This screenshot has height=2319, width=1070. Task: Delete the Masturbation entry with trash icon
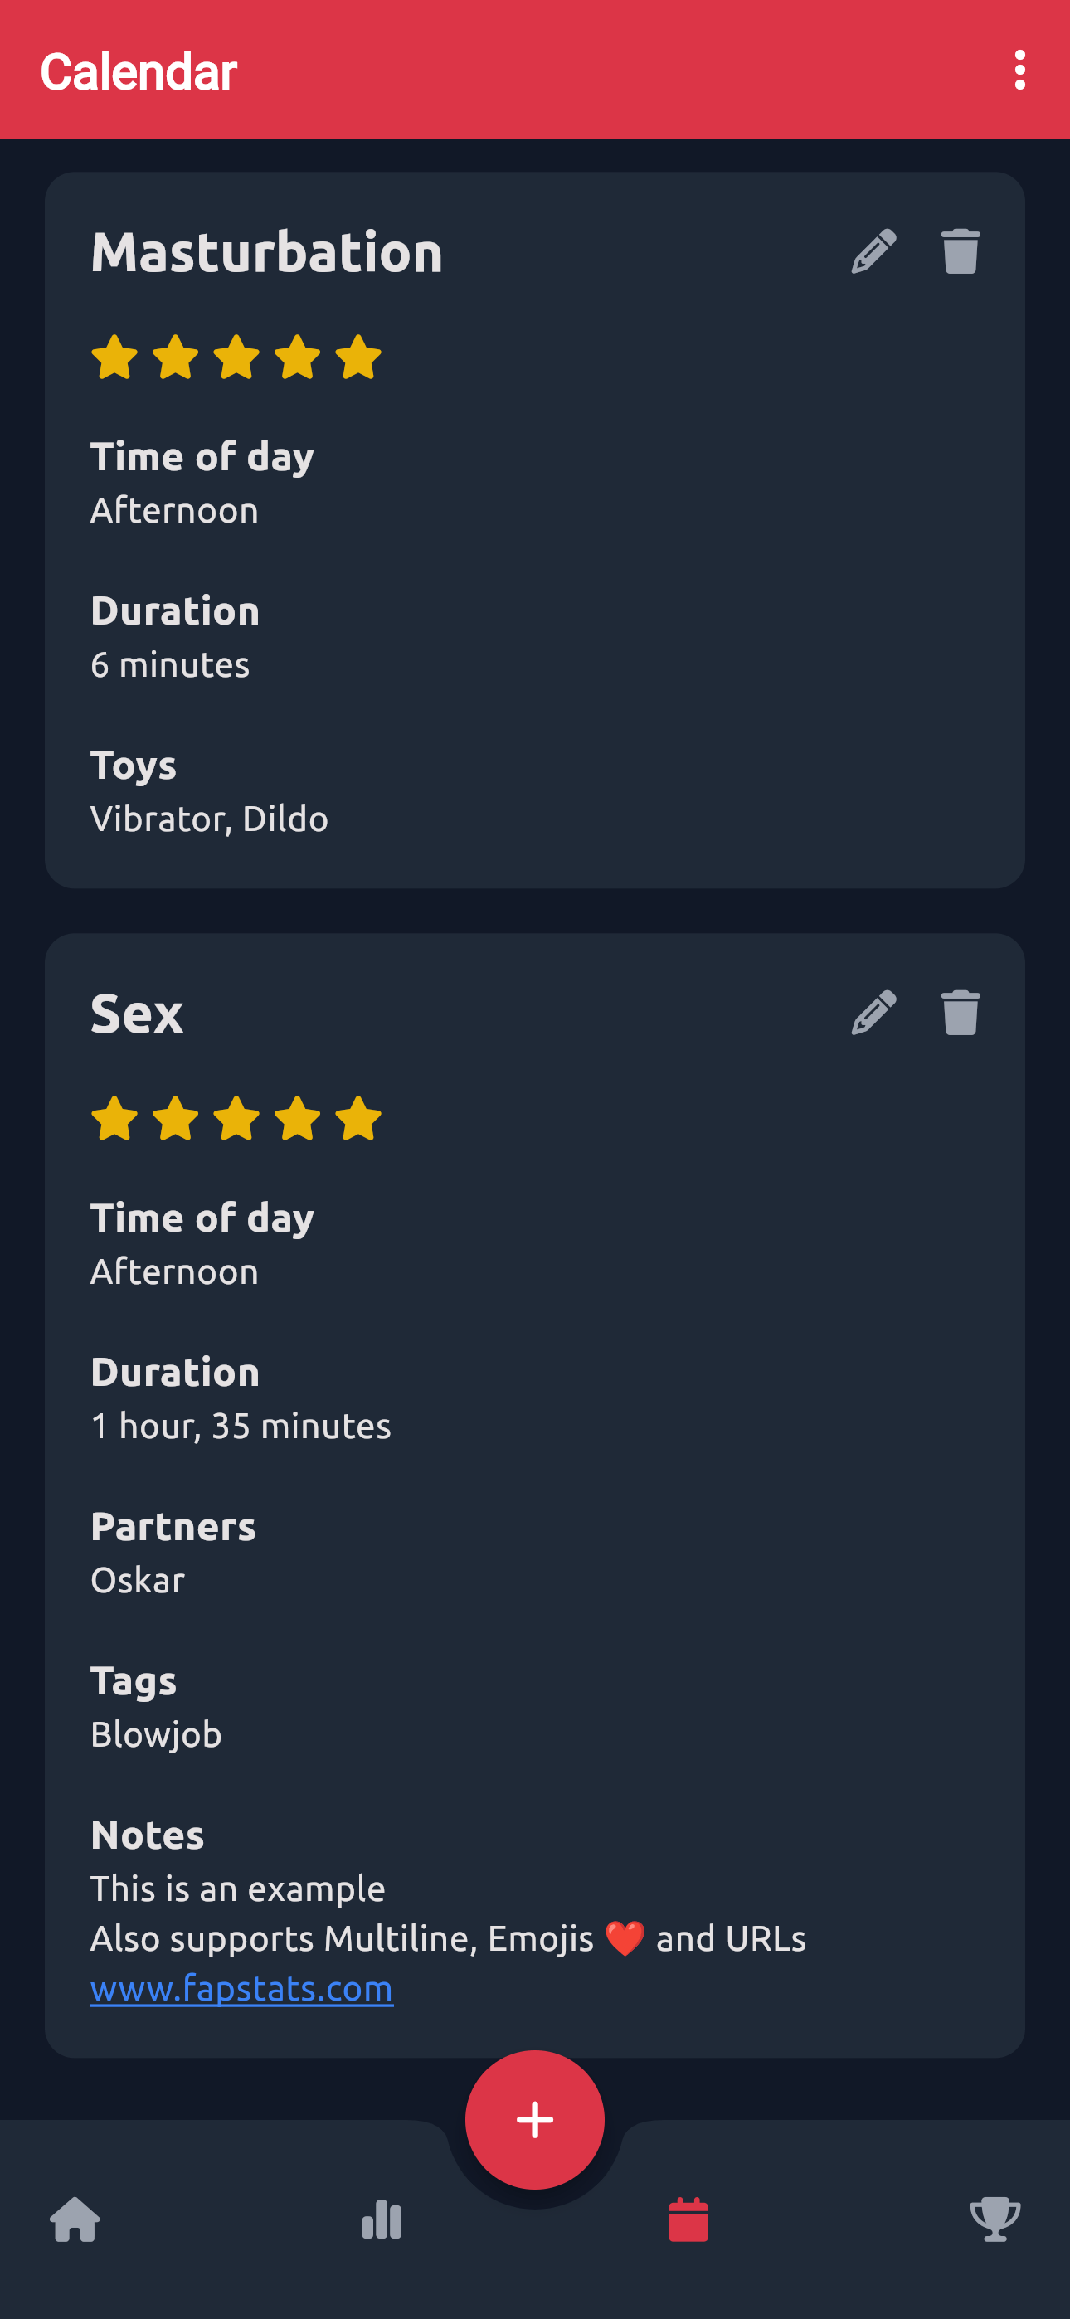pyautogui.click(x=961, y=251)
